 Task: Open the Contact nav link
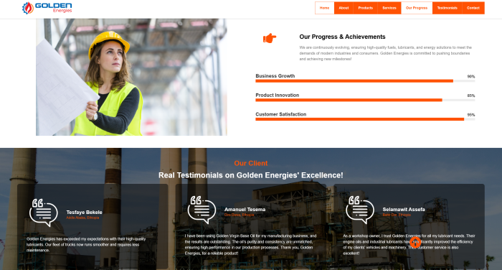(x=473, y=8)
